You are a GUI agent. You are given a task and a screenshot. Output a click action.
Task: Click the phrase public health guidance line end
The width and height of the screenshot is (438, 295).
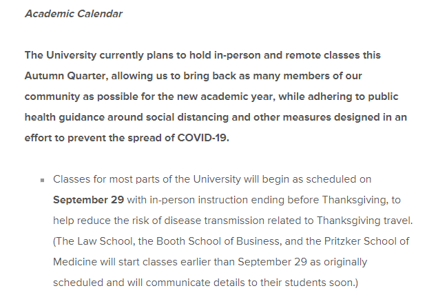click(383, 96)
